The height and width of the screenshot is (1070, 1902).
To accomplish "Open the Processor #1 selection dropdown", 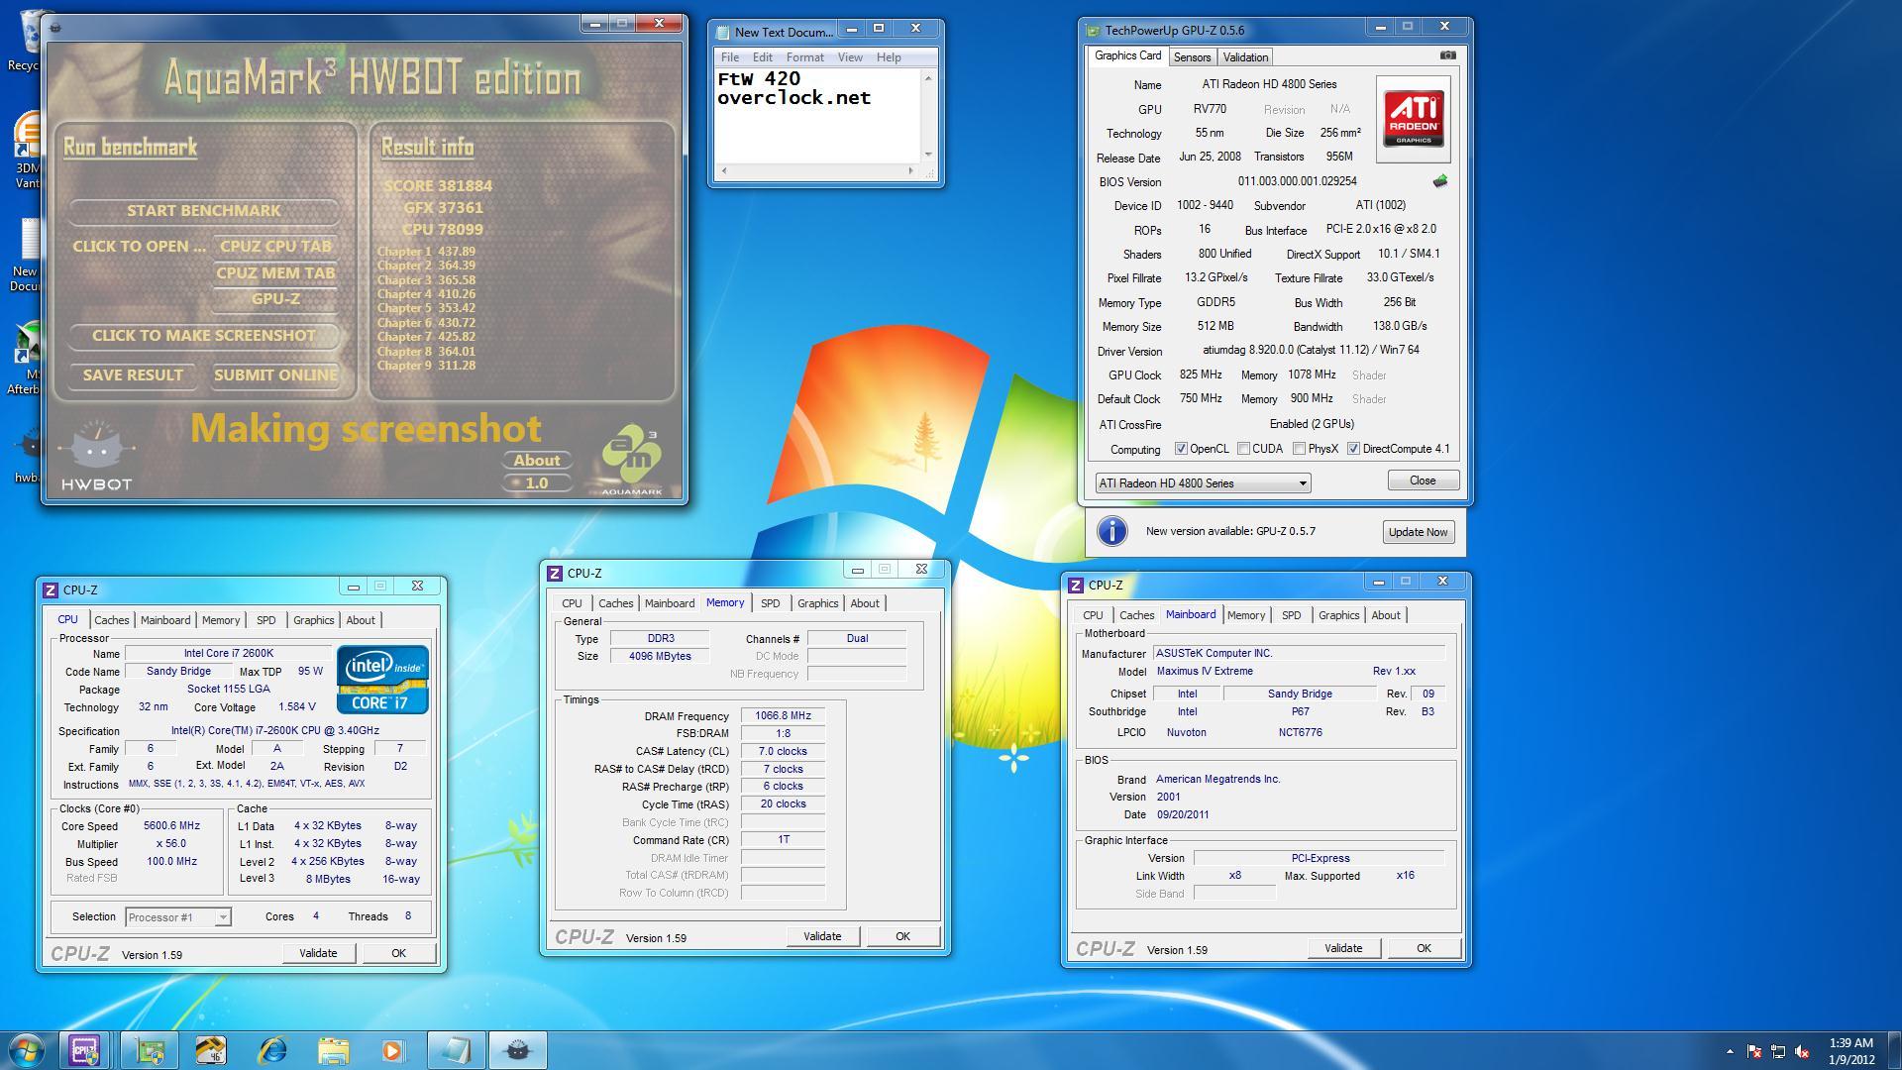I will point(178,917).
